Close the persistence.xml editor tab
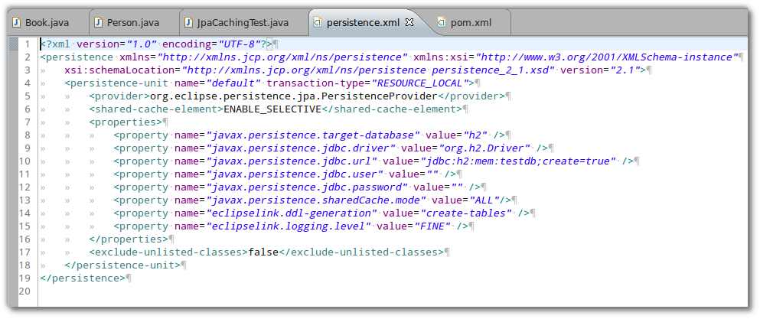The image size is (760, 319). click(x=409, y=22)
